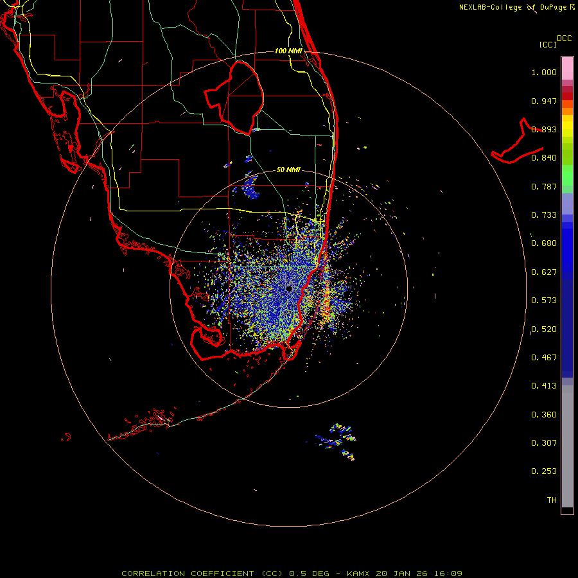The image size is (578, 578).
Task: Click the red island outline east of Florida
Action: click(518, 141)
